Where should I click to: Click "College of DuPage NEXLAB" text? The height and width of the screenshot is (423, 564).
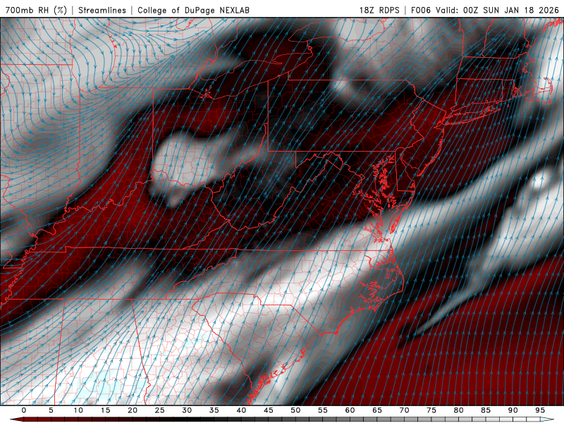[193, 10]
